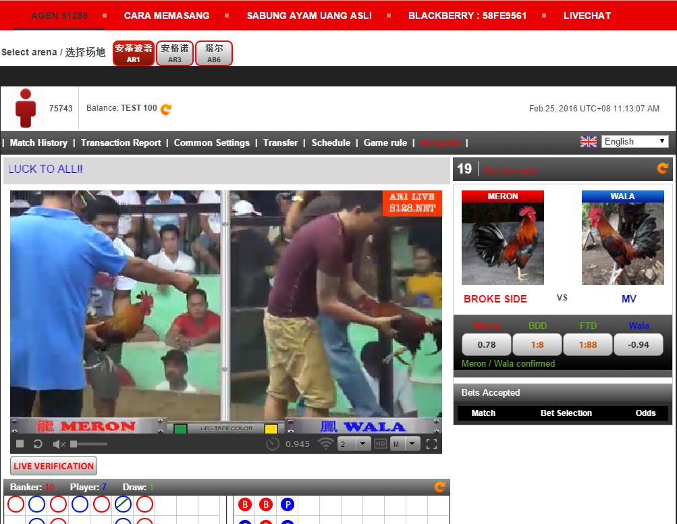Click the video reload icon

click(x=38, y=444)
